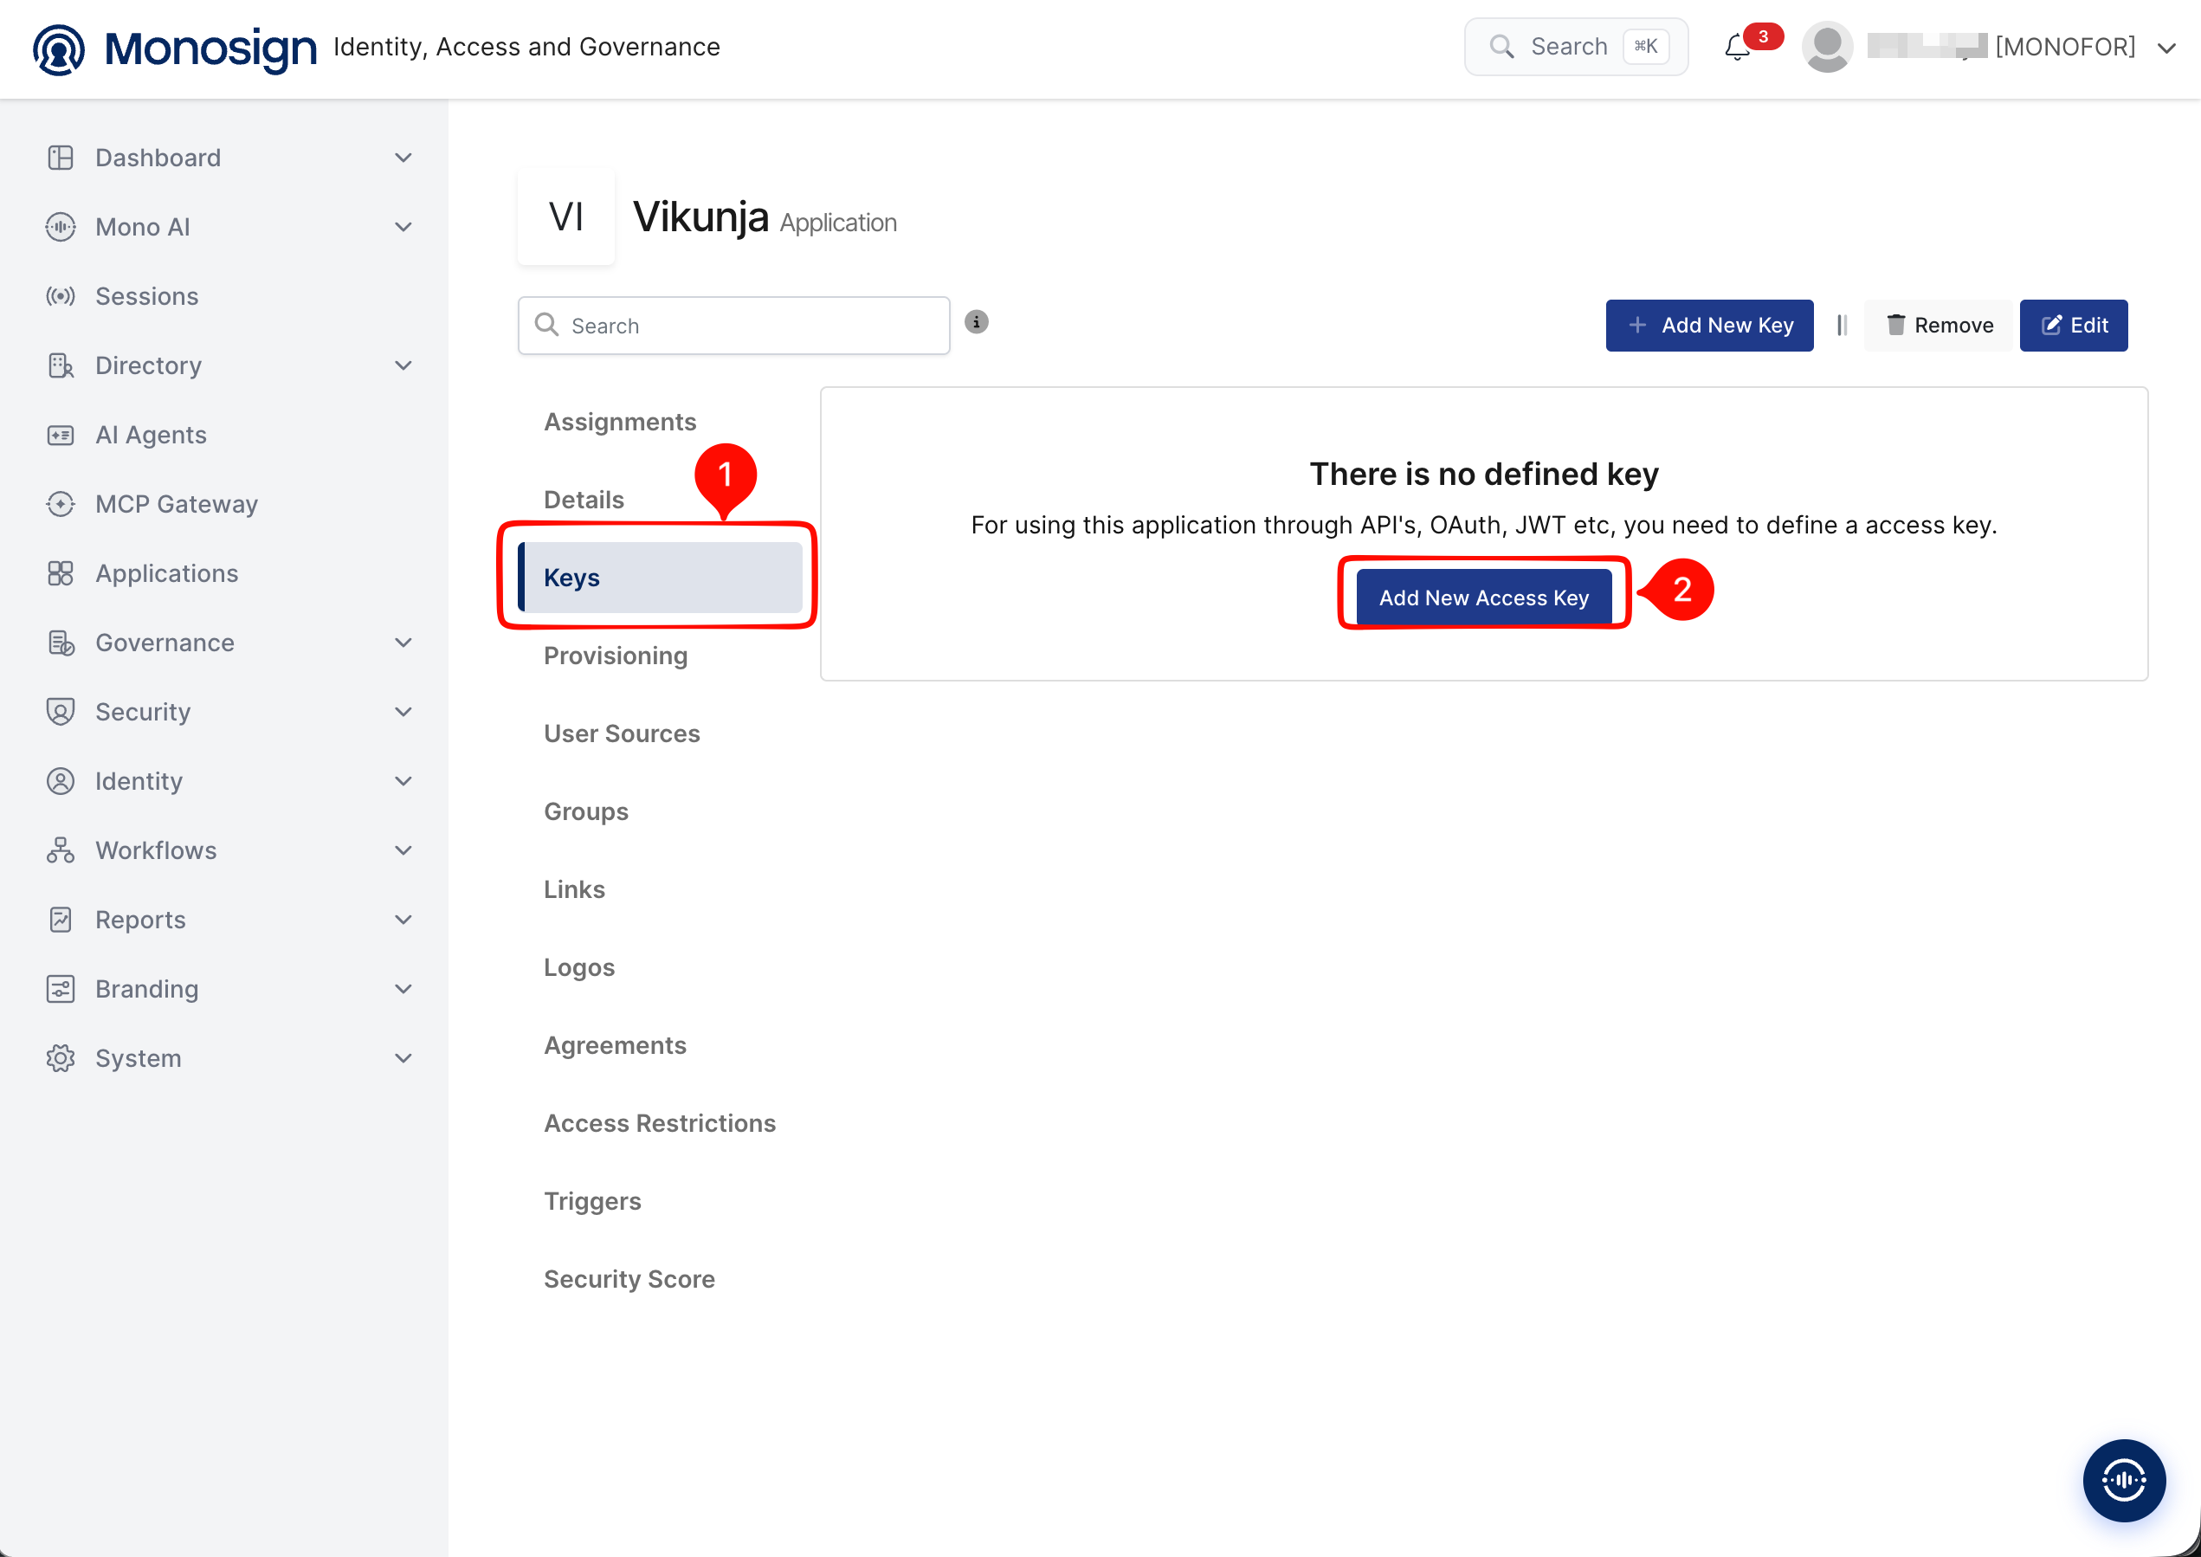Click the Identity sidebar icon
The width and height of the screenshot is (2201, 1557).
tap(61, 781)
